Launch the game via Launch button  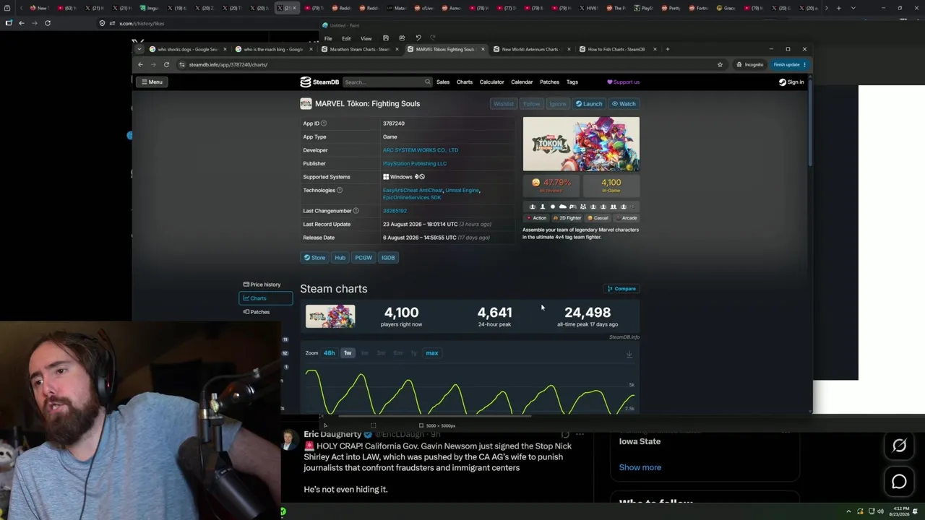pyautogui.click(x=589, y=104)
